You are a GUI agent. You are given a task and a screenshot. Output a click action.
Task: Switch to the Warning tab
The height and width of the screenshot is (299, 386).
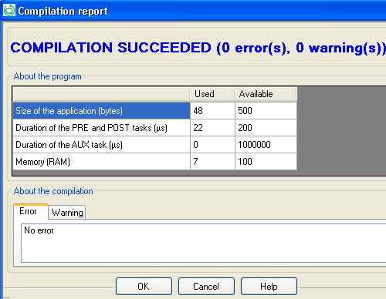point(67,213)
